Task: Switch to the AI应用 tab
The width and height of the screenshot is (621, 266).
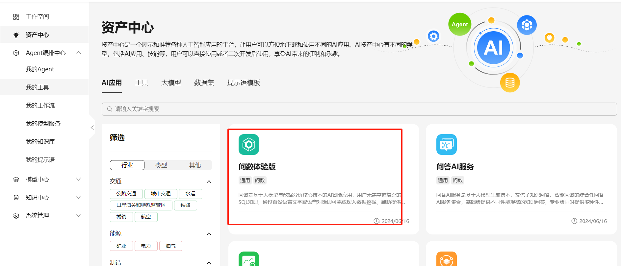Action: coord(112,83)
